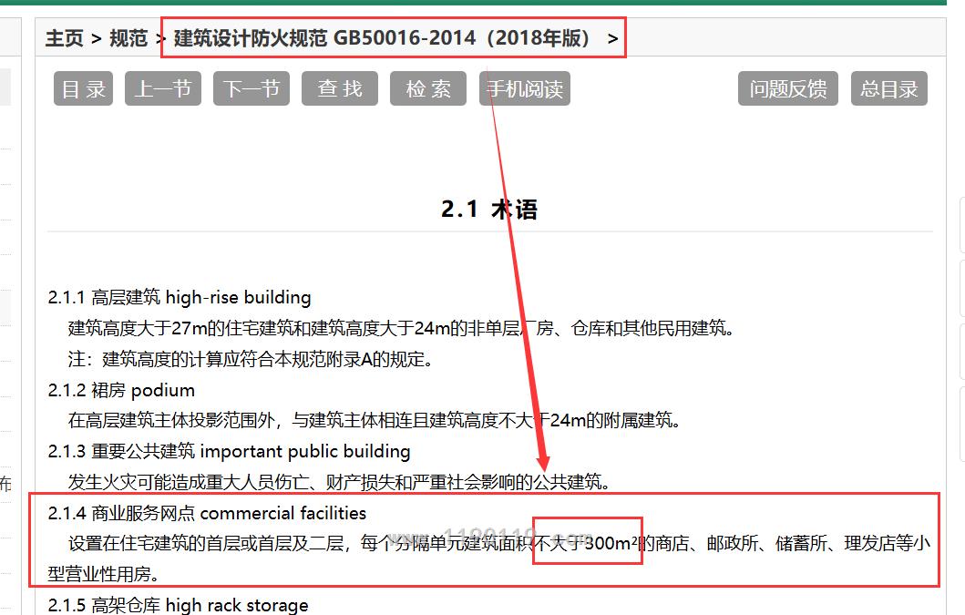
Task: Select term 2.1.2 裙房 podium
Action: 121,390
